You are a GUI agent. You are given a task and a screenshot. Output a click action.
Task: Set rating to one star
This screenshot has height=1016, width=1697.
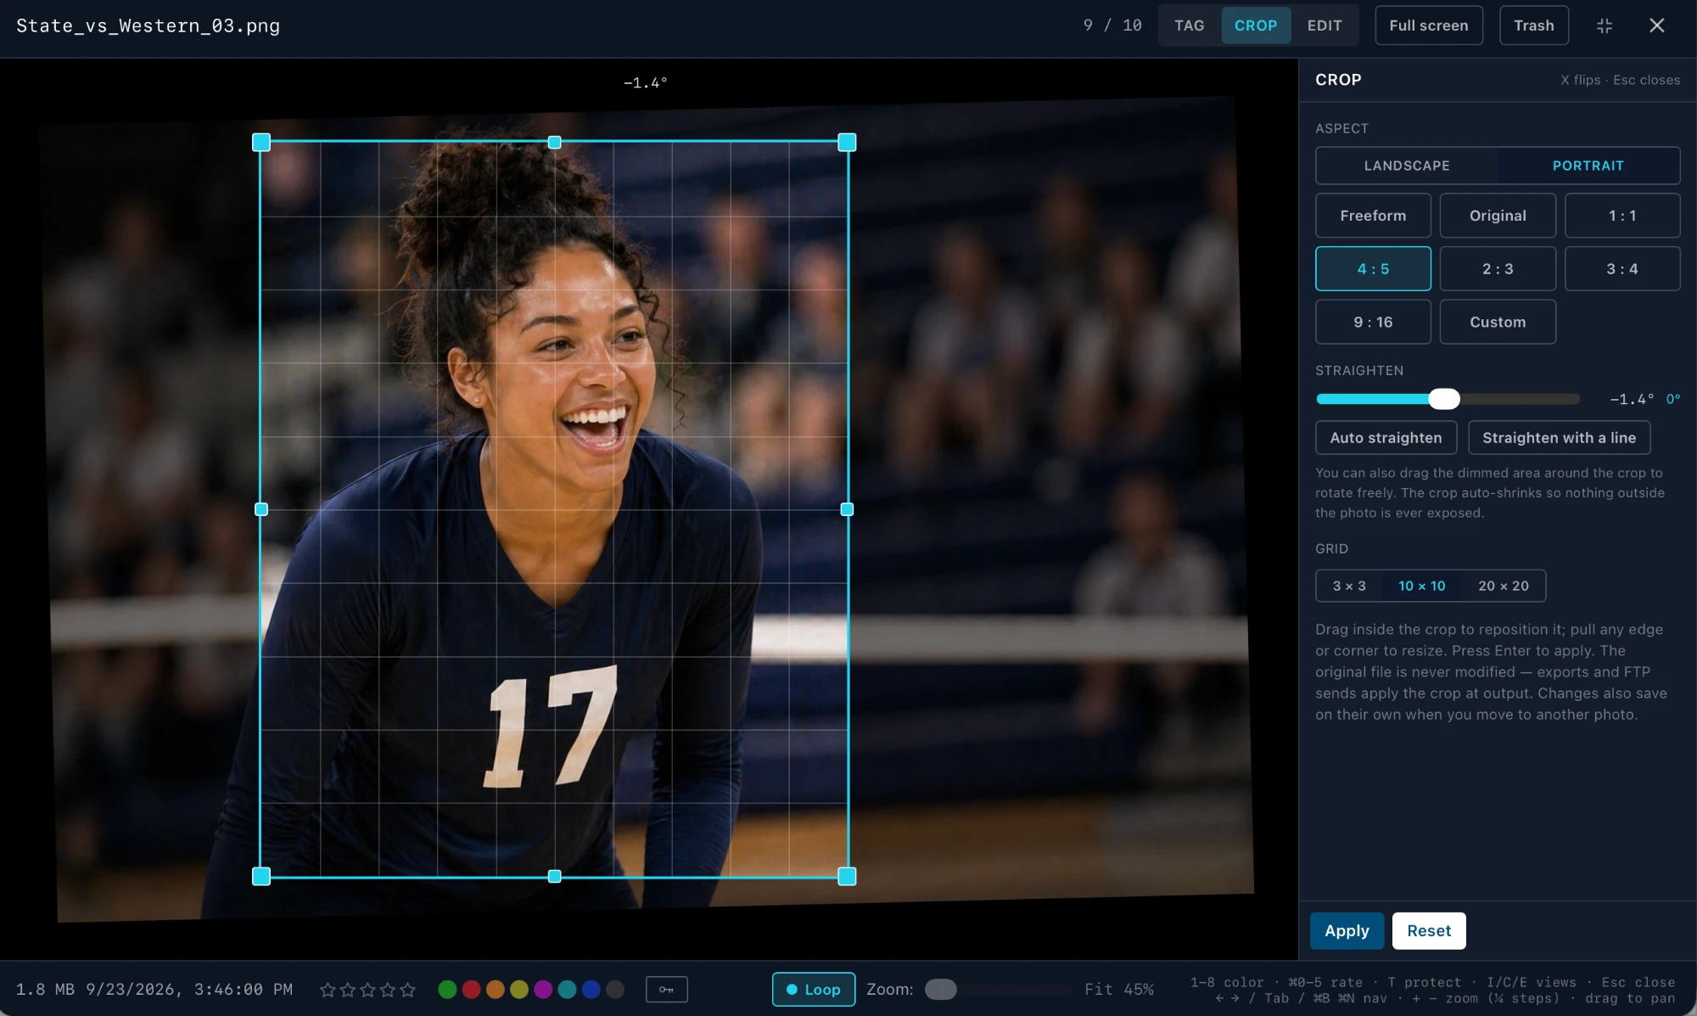tap(328, 990)
